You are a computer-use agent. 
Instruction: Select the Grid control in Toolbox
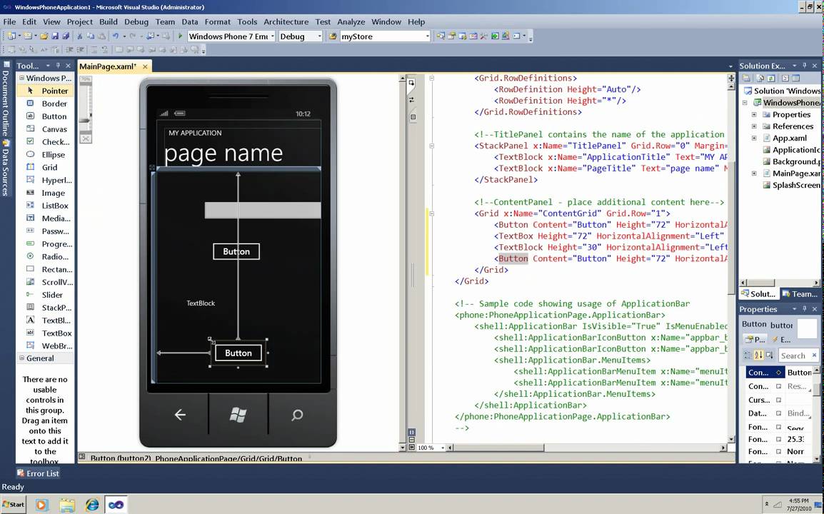46,167
